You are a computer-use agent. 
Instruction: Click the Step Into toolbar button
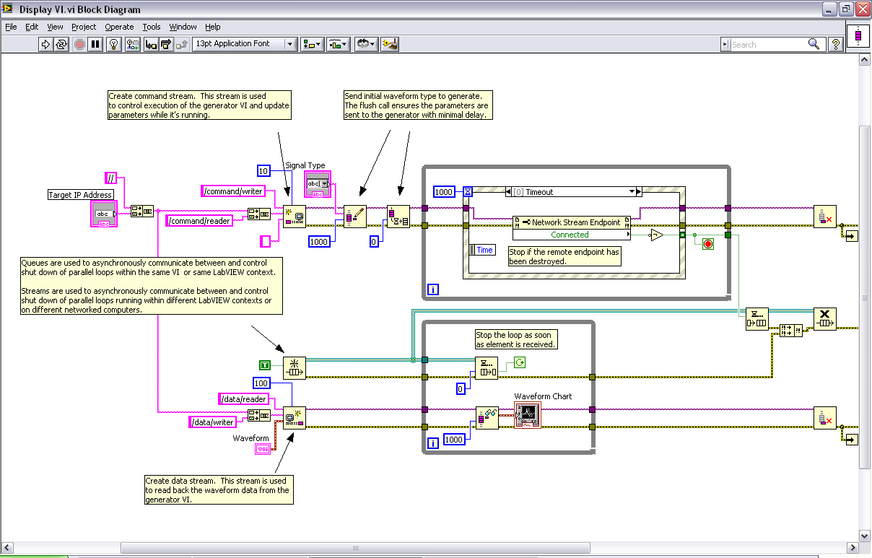click(x=150, y=44)
